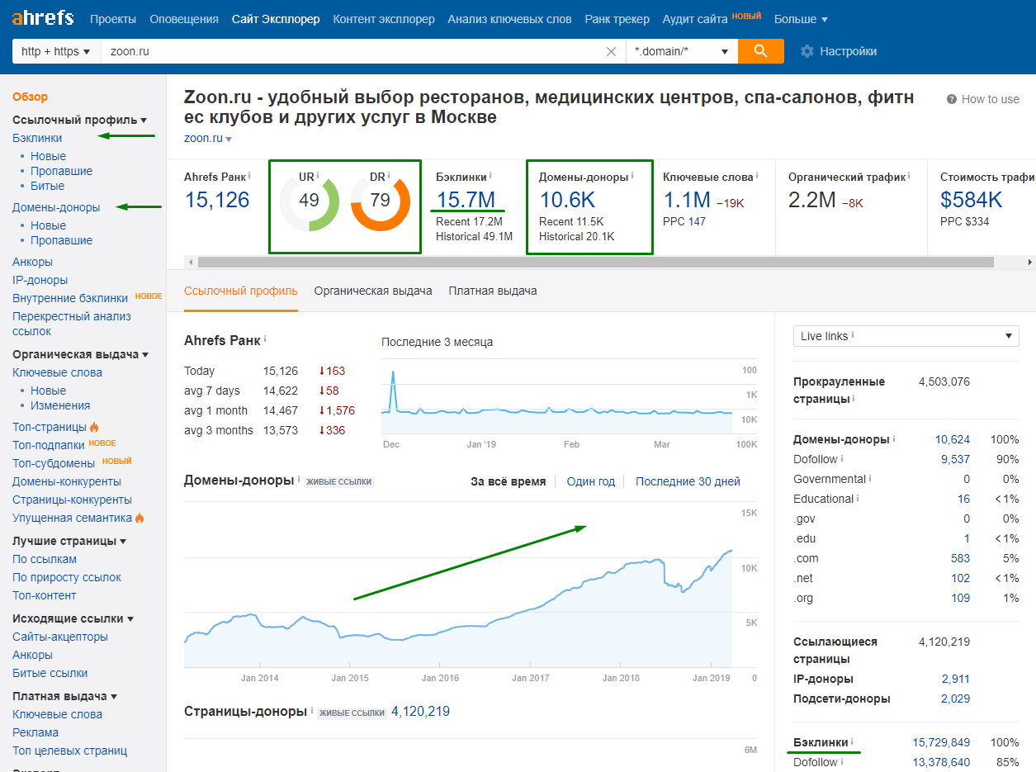
Task: Click the How to use help icon
Action: 952,99
